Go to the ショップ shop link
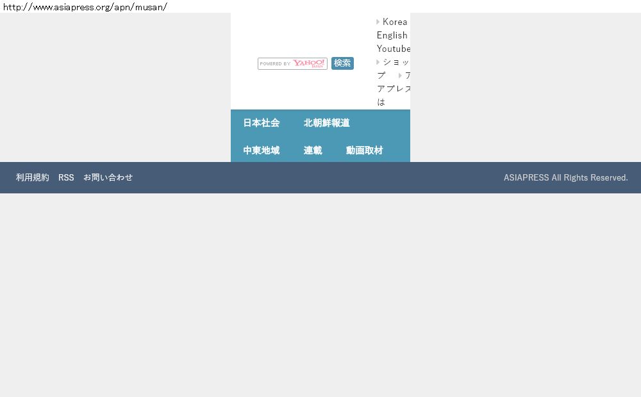Viewport: 641px width, 397px height. pos(395,62)
